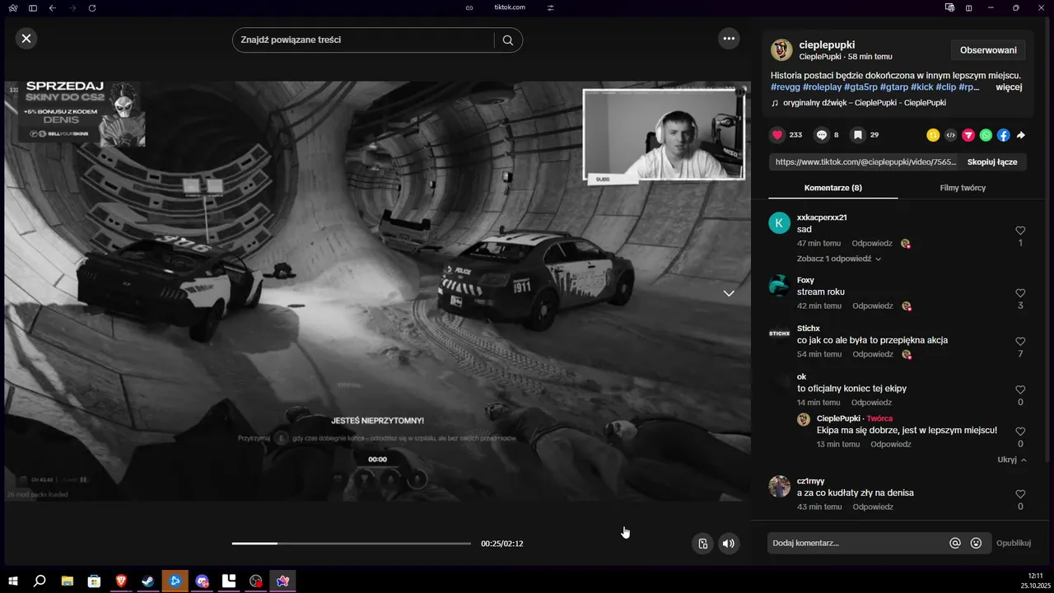Screen dimensions: 1054x593
Task: Open the three-dot more options menu
Action: [x=729, y=38]
